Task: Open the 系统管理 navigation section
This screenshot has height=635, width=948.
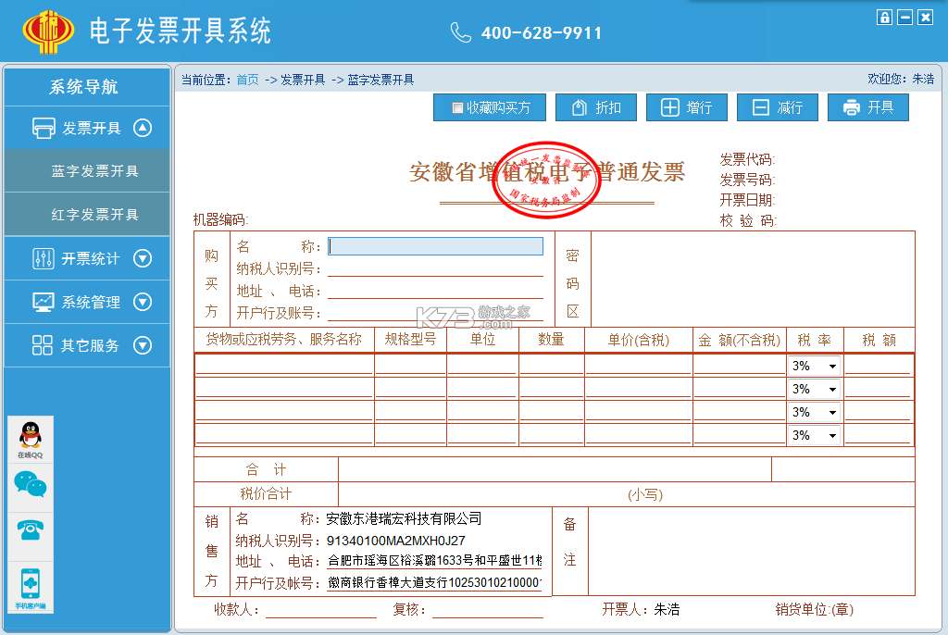Action: [x=87, y=302]
